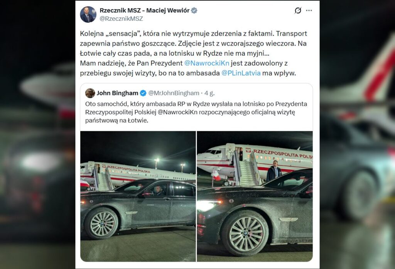Open the three-dot more options menu
The width and height of the screenshot is (395, 269).
click(309, 10)
